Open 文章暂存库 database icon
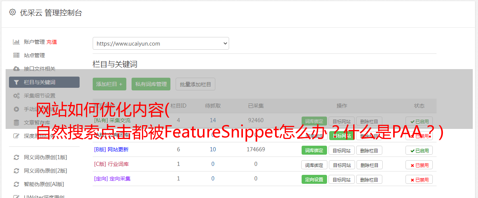This screenshot has height=198, width=478. tap(16, 123)
